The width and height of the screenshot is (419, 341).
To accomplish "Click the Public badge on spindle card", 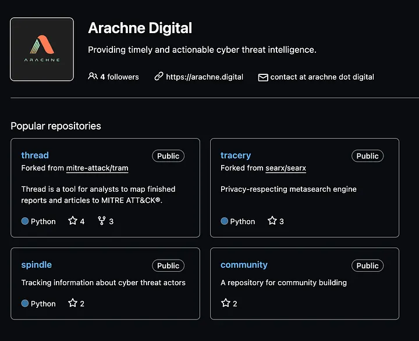I will (x=168, y=265).
